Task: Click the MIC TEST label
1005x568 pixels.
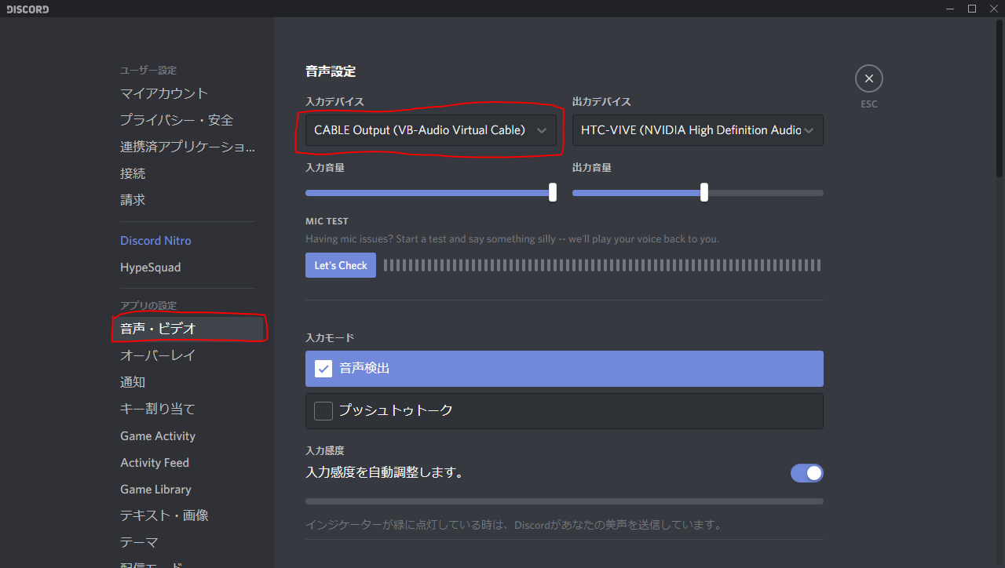Action: tap(327, 221)
